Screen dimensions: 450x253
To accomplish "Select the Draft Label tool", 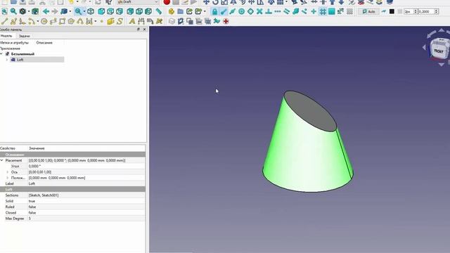I will pos(150,21).
